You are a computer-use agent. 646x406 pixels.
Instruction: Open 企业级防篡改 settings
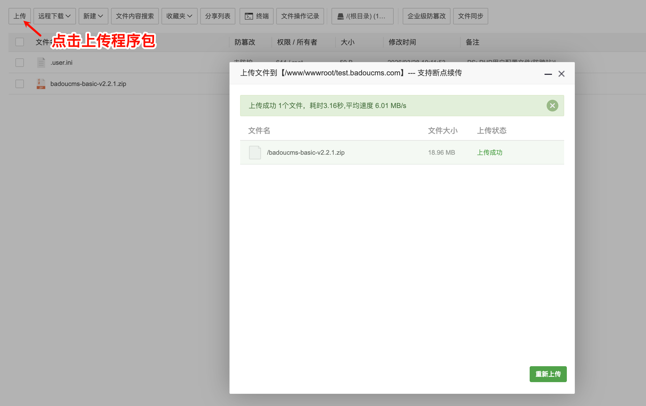(x=426, y=16)
